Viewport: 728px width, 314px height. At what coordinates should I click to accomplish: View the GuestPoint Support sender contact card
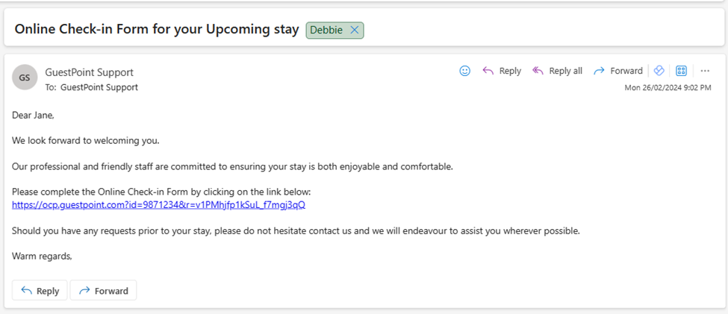[89, 72]
